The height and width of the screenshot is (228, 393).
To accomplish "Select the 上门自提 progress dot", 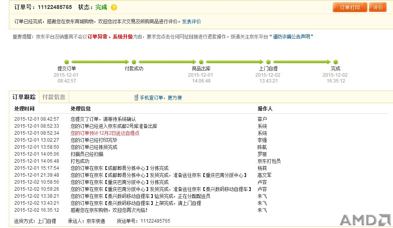I will click(x=269, y=62).
